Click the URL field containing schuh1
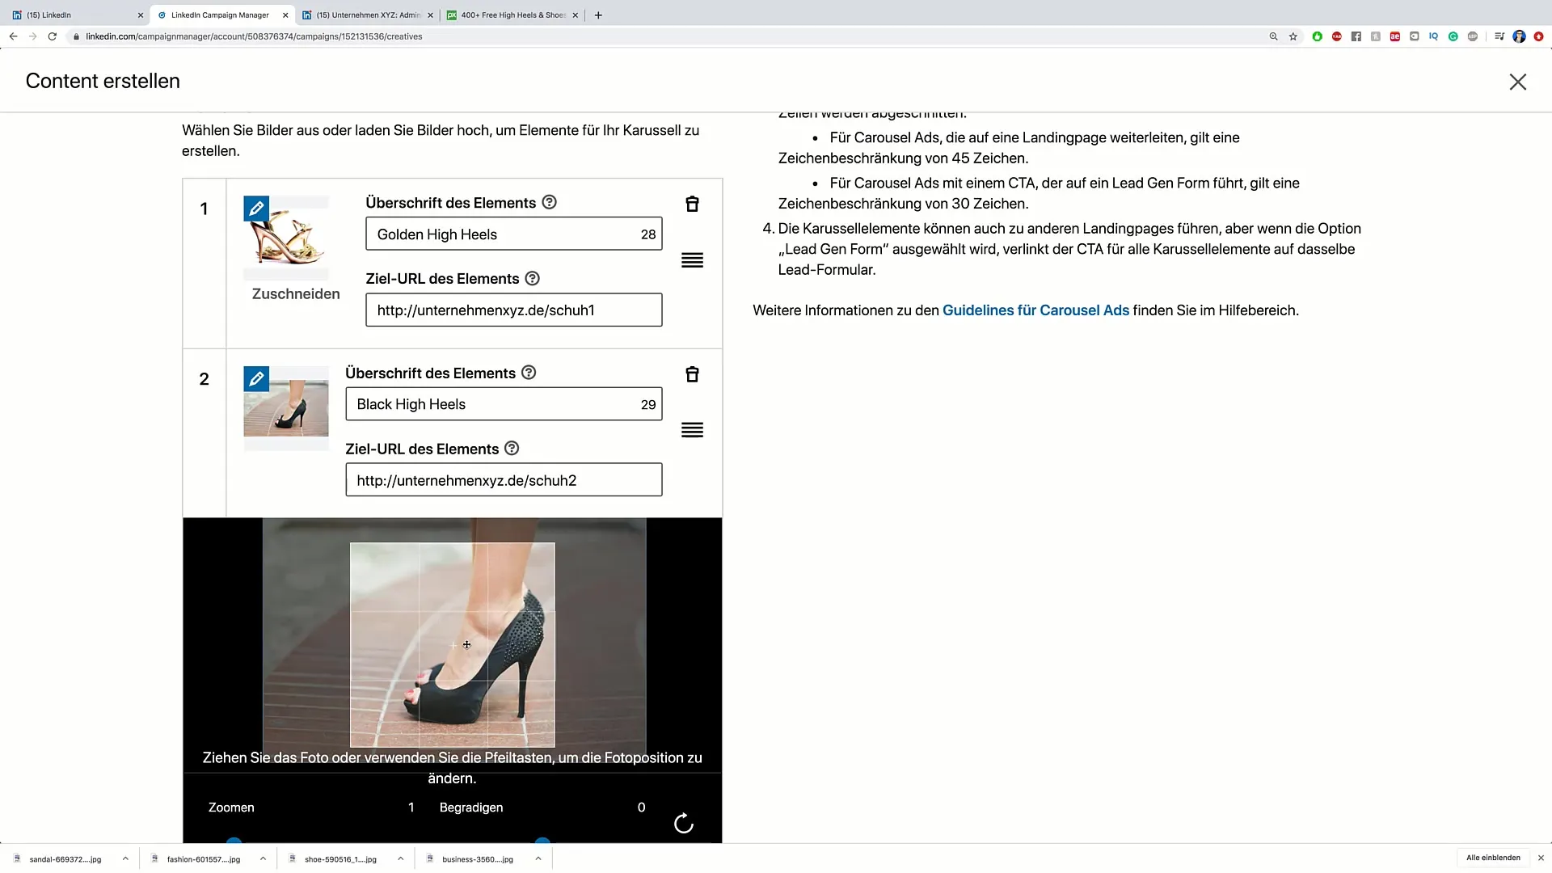This screenshot has height=873, width=1552. (513, 310)
